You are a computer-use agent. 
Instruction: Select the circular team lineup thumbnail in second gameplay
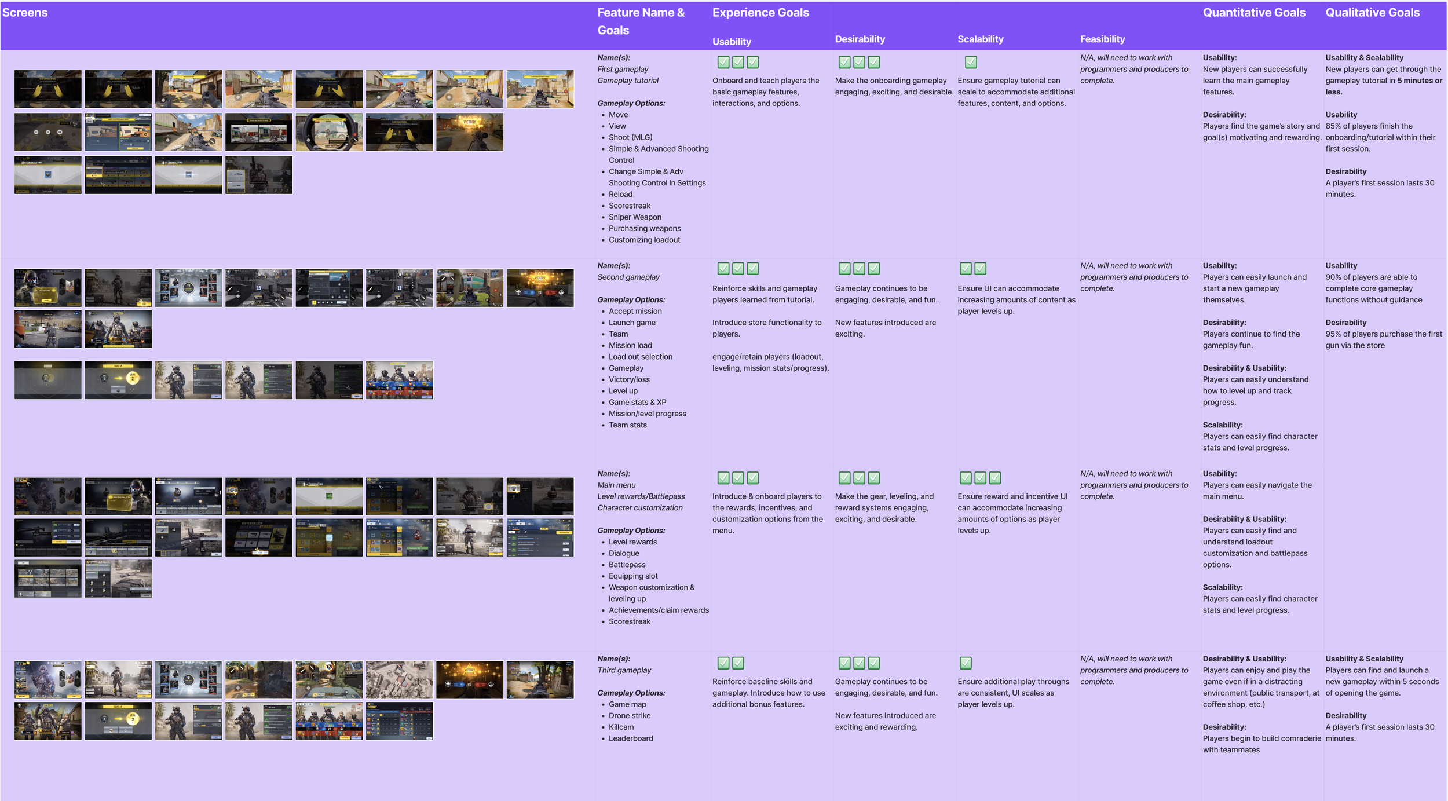(188, 287)
